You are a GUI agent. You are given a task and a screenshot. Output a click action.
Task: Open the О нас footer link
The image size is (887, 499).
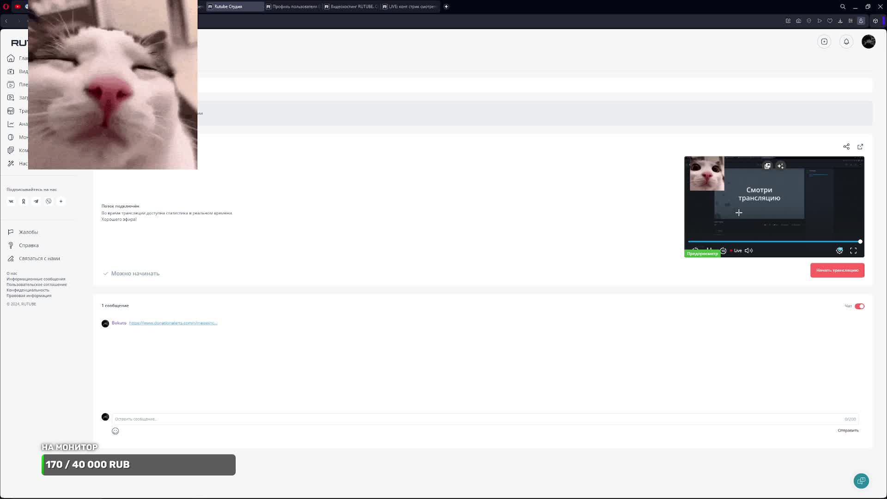point(12,274)
